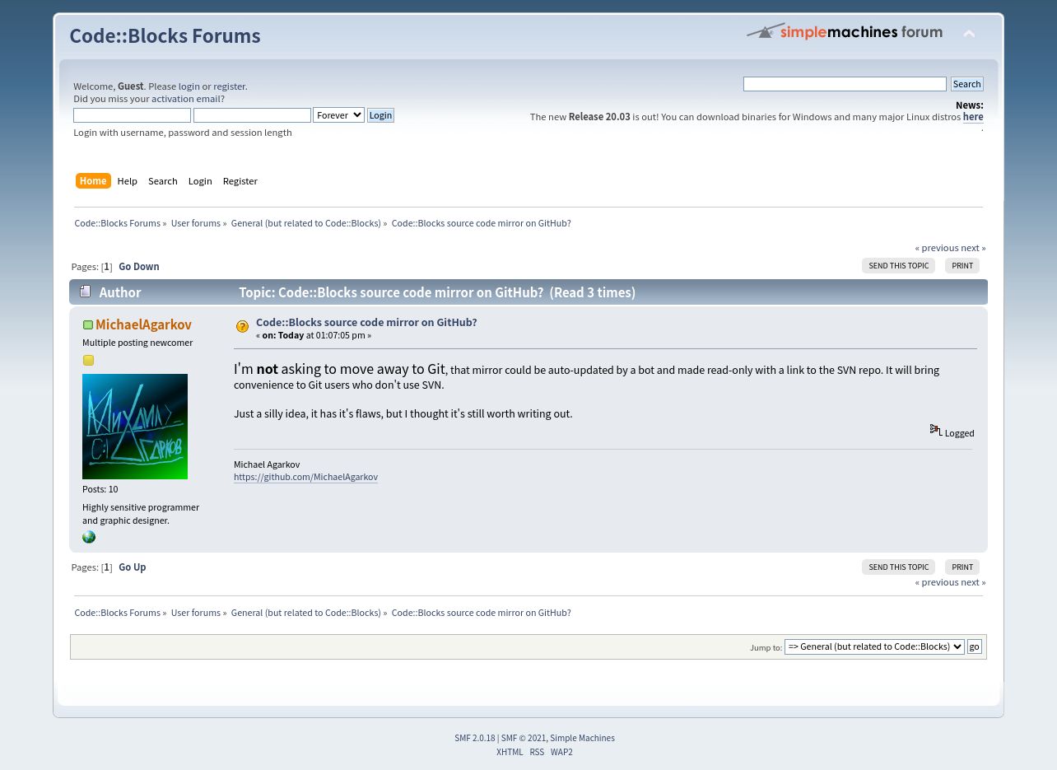
Task: Open top breadcrumb Code::Blocks Forums link
Action: point(118,223)
